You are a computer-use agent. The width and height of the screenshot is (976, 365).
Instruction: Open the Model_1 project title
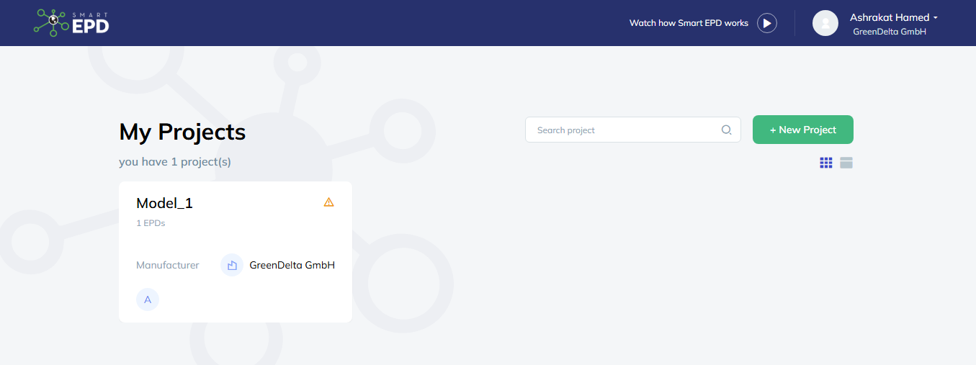click(164, 203)
